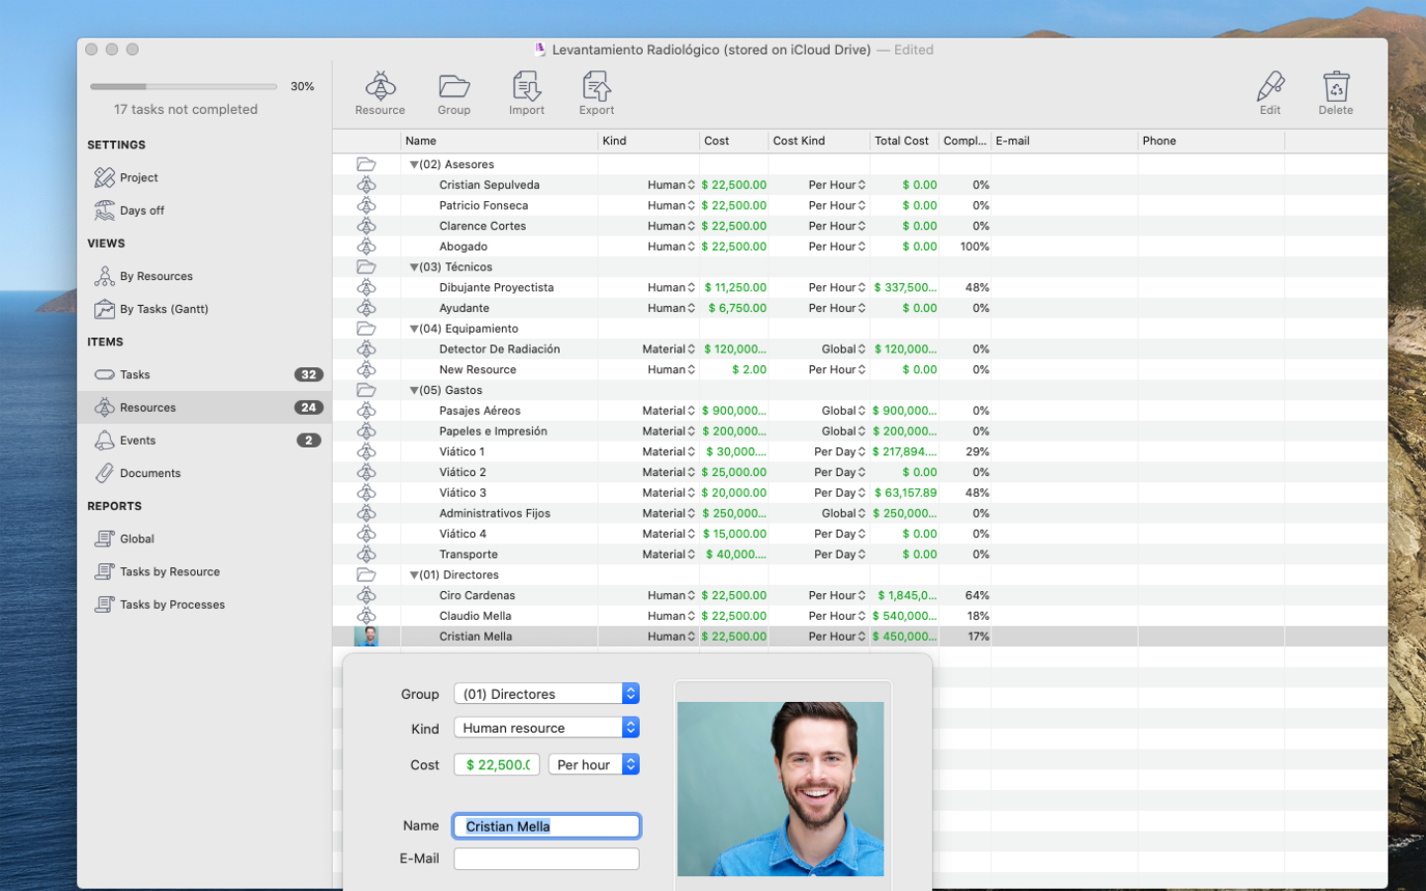The image size is (1426, 891).
Task: Click the Group folder toolbar icon
Action: click(x=454, y=87)
